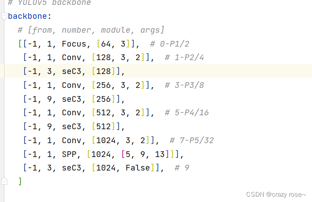Click the comment '# 0-P1/2'
Viewport: 312px width, 202px height.
(x=170, y=44)
